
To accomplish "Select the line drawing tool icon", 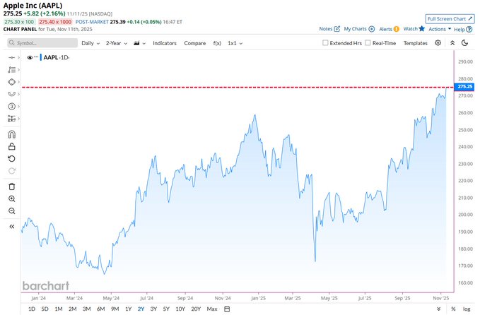I will (x=11, y=57).
